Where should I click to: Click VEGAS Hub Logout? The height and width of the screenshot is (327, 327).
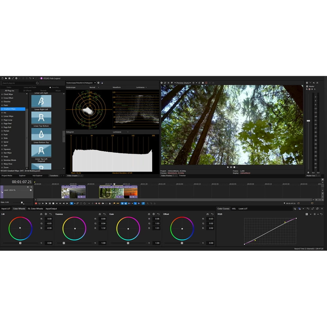point(52,78)
